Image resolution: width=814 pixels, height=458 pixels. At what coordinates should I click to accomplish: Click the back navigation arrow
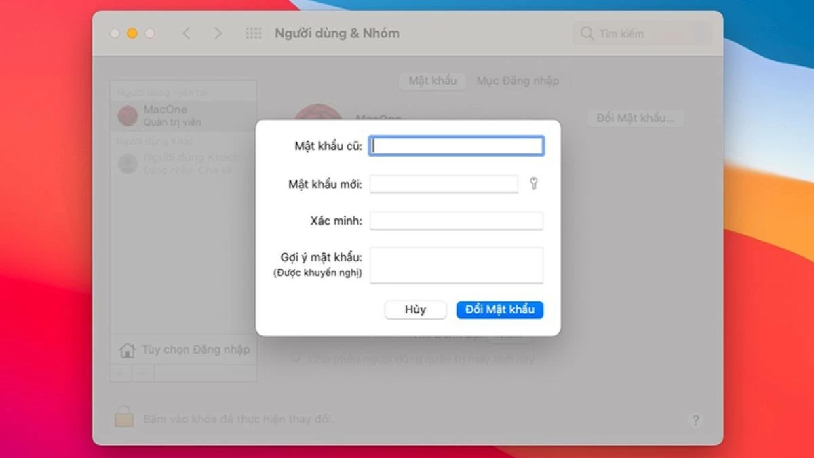(187, 33)
